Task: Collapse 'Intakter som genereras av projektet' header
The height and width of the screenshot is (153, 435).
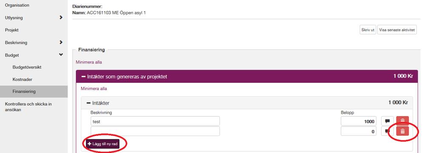Action: (83, 76)
